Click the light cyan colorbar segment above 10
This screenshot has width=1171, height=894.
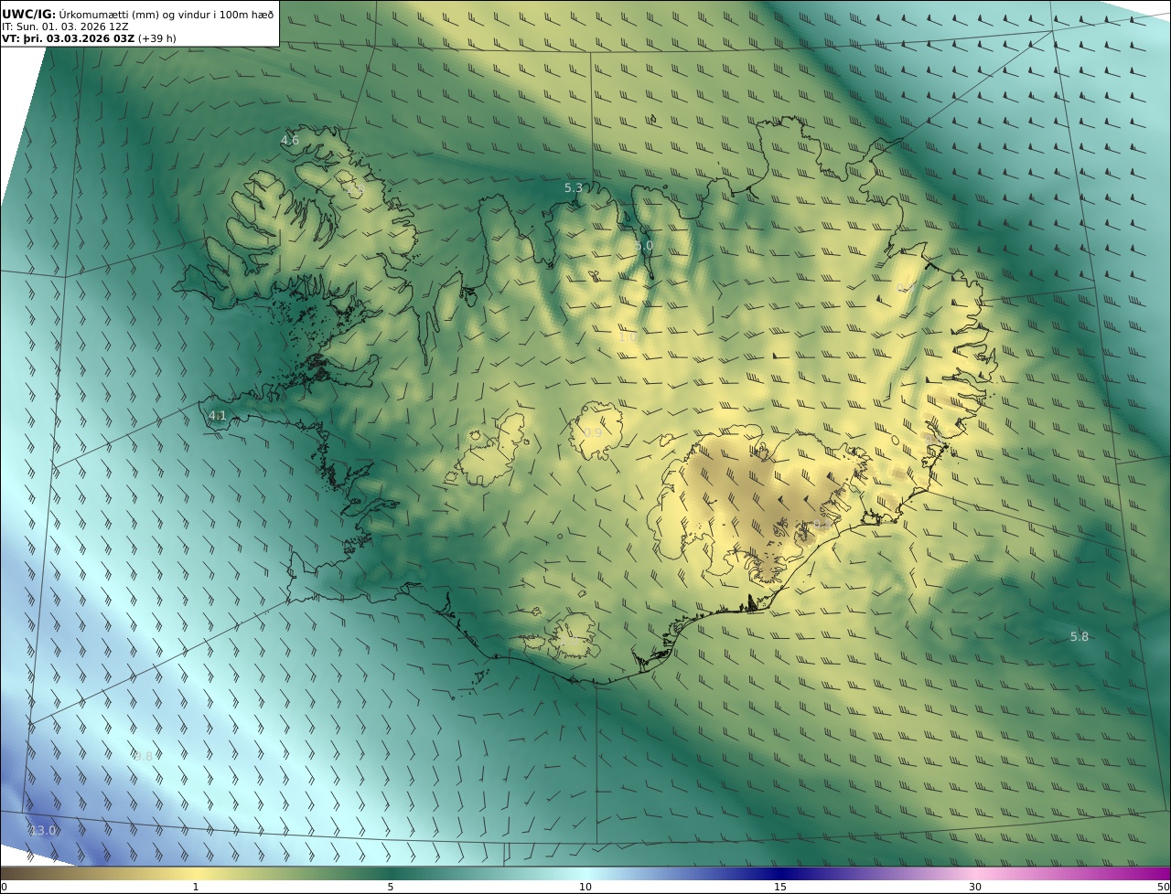pos(585,873)
